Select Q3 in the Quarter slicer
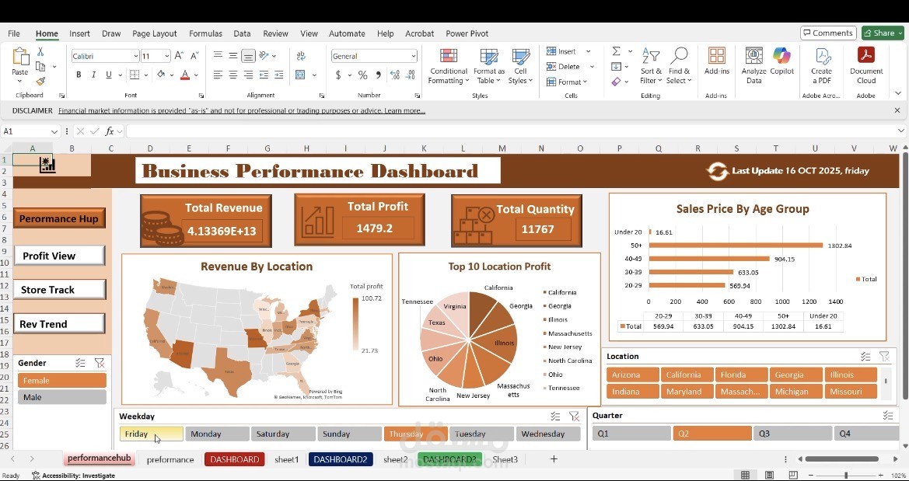 point(792,433)
